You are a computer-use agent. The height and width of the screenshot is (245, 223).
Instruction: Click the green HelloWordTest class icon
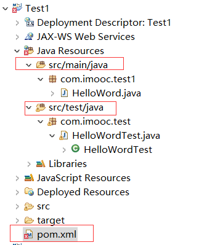pos(75,149)
